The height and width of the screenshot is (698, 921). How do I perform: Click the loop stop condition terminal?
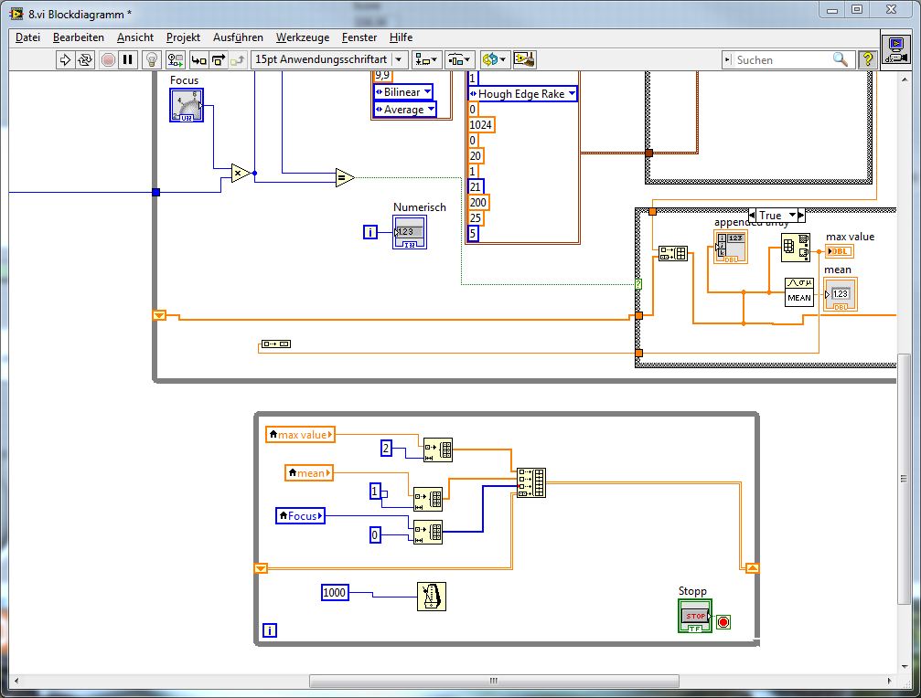coord(723,622)
